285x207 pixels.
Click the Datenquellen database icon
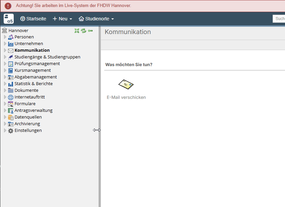tap(11, 117)
